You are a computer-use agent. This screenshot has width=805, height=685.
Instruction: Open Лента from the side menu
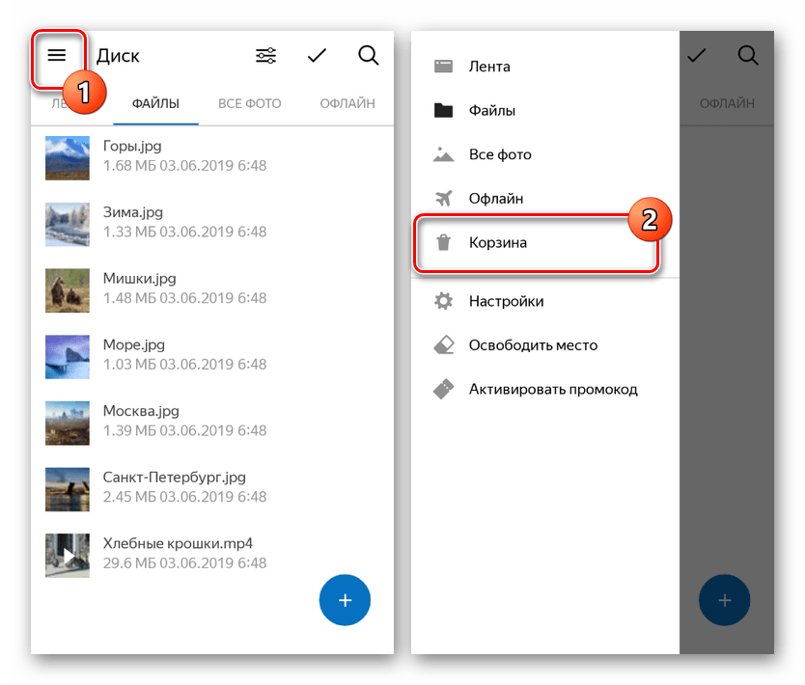489,67
